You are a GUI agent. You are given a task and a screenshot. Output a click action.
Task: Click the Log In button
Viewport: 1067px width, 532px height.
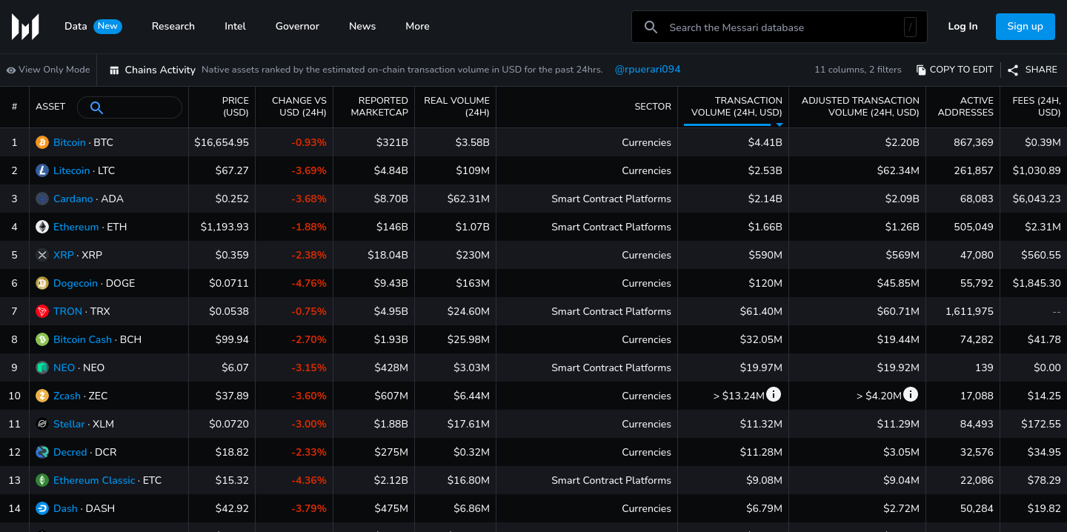pos(963,26)
